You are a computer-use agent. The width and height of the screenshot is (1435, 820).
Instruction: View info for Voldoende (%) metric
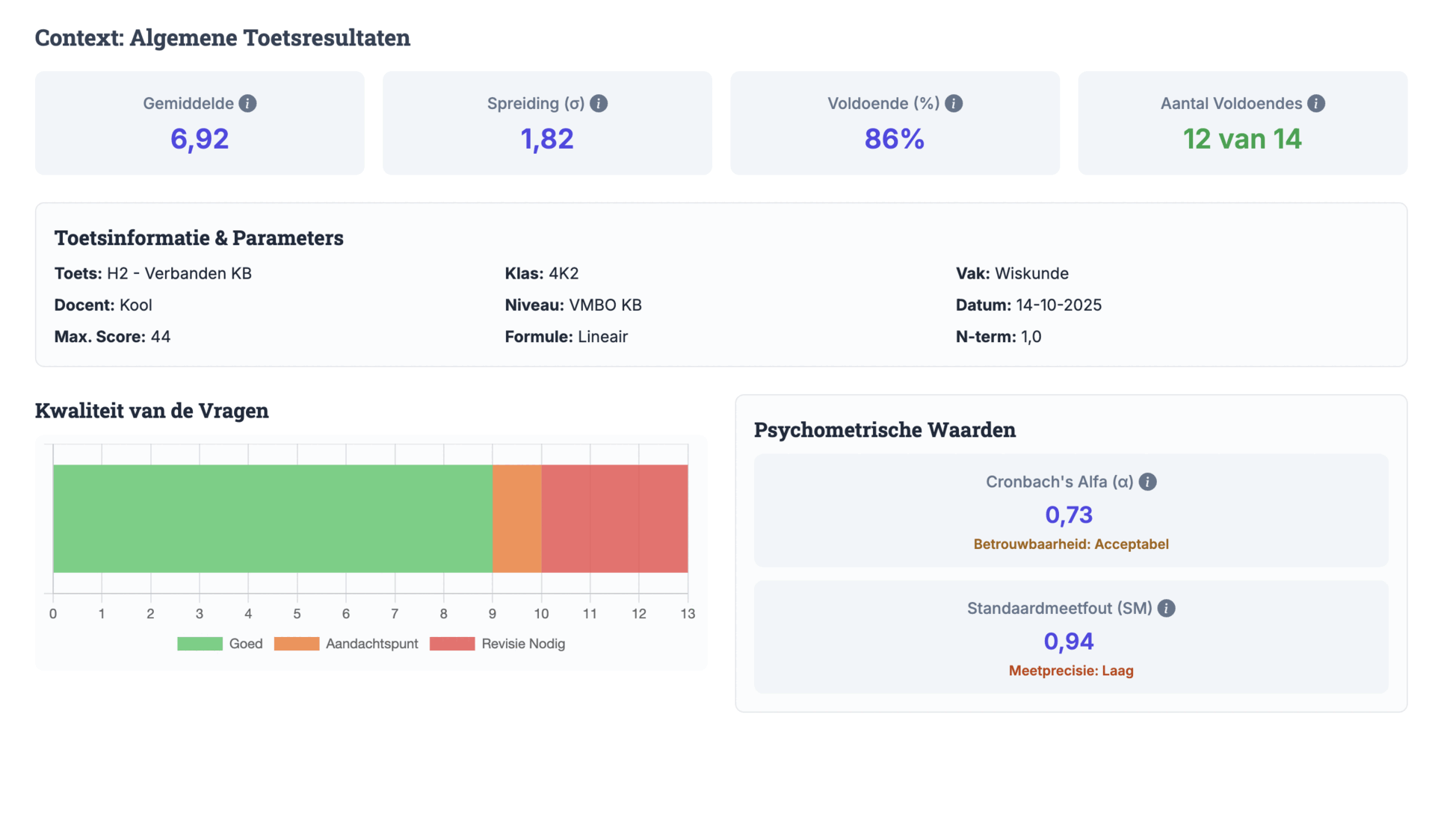[x=954, y=104]
